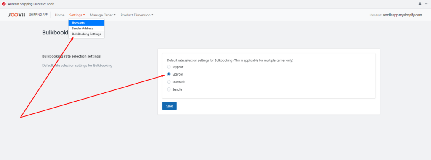Go to the Home page
431x160 pixels.
[x=60, y=15]
